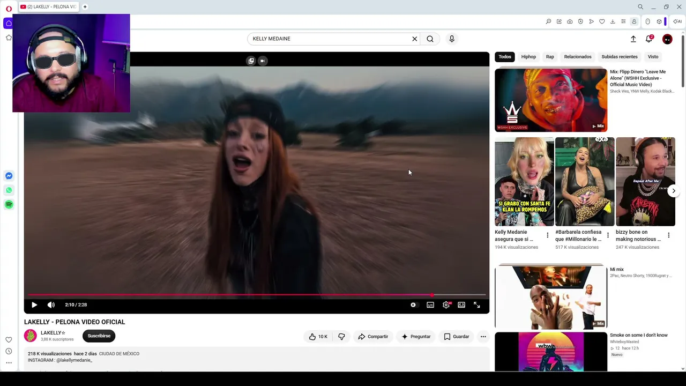The height and width of the screenshot is (386, 686).
Task: Save the video with Guardar
Action: point(457,337)
